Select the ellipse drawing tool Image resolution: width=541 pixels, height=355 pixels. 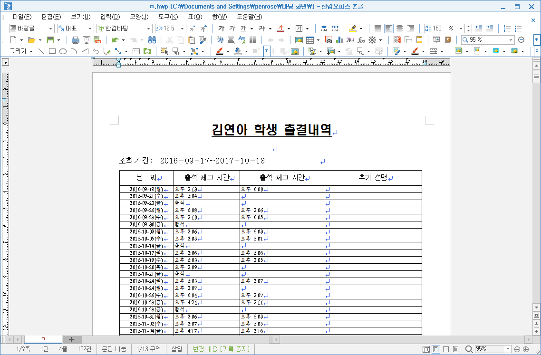tap(63, 51)
